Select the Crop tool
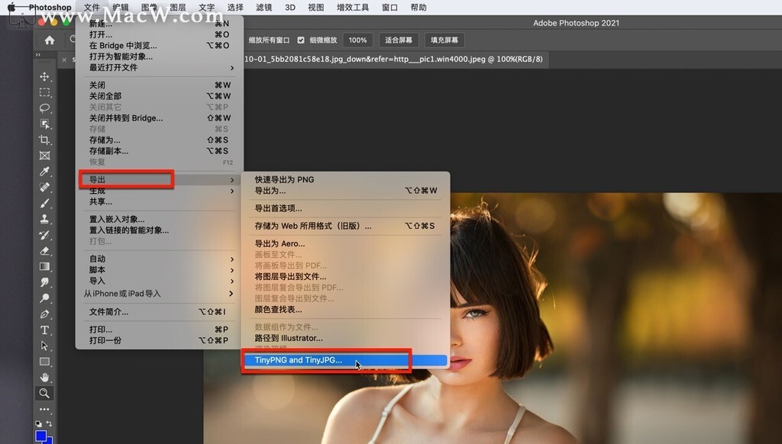Screen dimensions: 782x444 coord(44,140)
